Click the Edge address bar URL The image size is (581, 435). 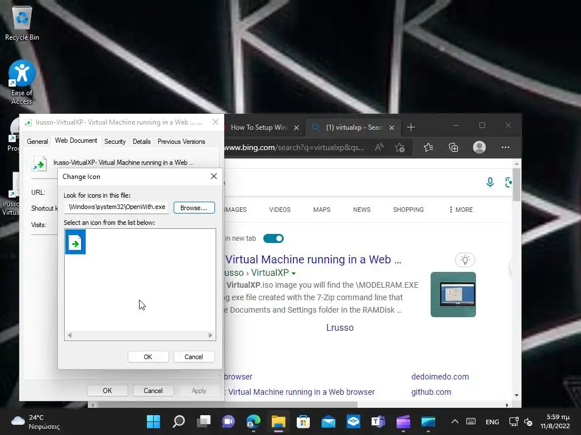[294, 148]
